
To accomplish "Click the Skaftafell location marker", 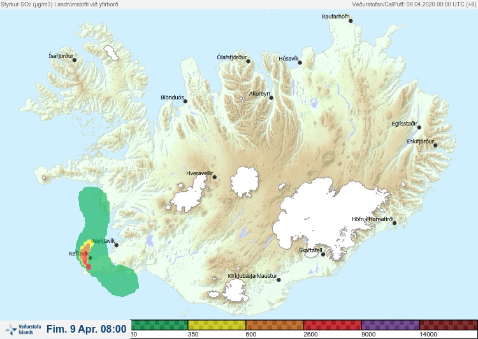I will [323, 254].
